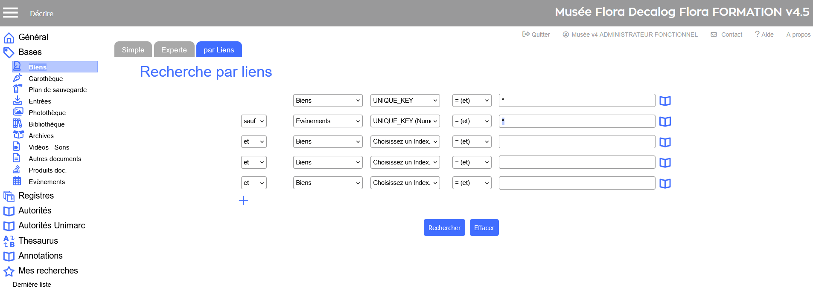The width and height of the screenshot is (813, 288).
Task: Open index book icon for first search row
Action: point(665,101)
